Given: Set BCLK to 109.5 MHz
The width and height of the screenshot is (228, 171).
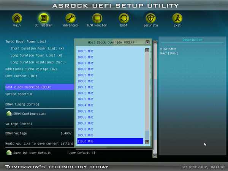Looking at the screenshot, I should tap(110, 111).
